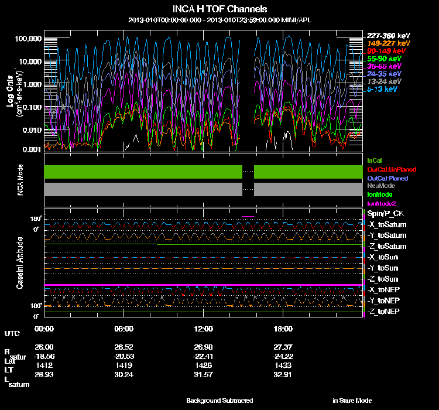This screenshot has height=410, width=439.
Task: Click the 06:00 UTC time axis label
Action: [x=125, y=329]
